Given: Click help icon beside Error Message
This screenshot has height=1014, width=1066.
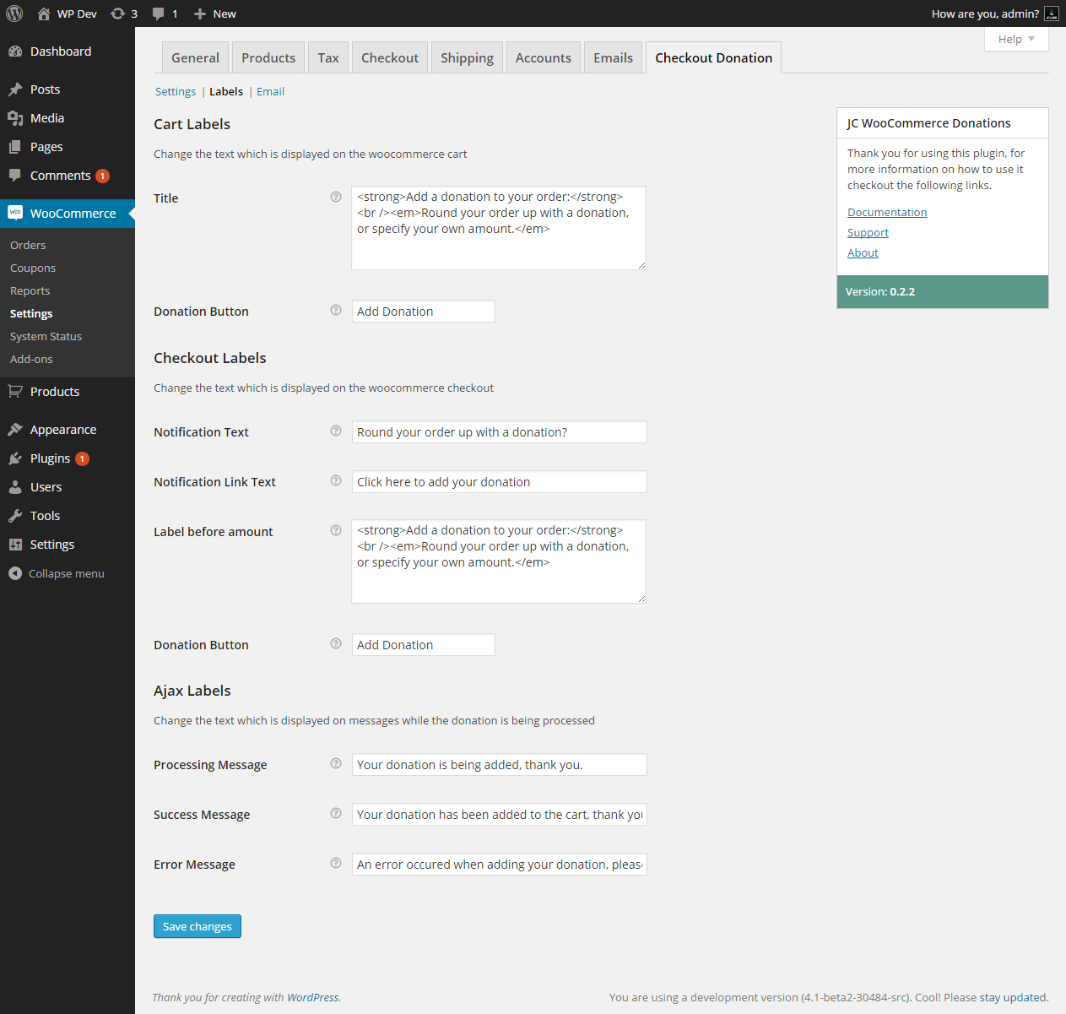Looking at the screenshot, I should (336, 863).
